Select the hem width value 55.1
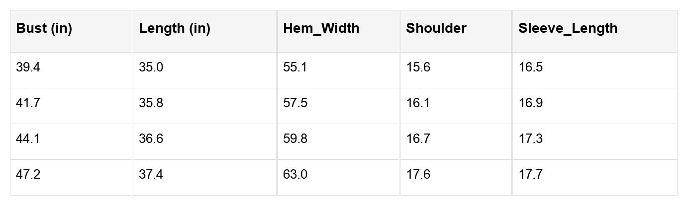The image size is (687, 205). coord(295,68)
